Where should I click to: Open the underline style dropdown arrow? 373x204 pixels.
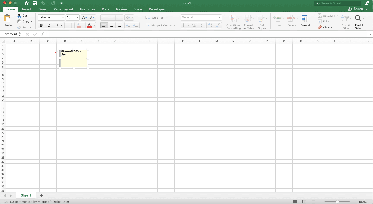tap(61, 25)
